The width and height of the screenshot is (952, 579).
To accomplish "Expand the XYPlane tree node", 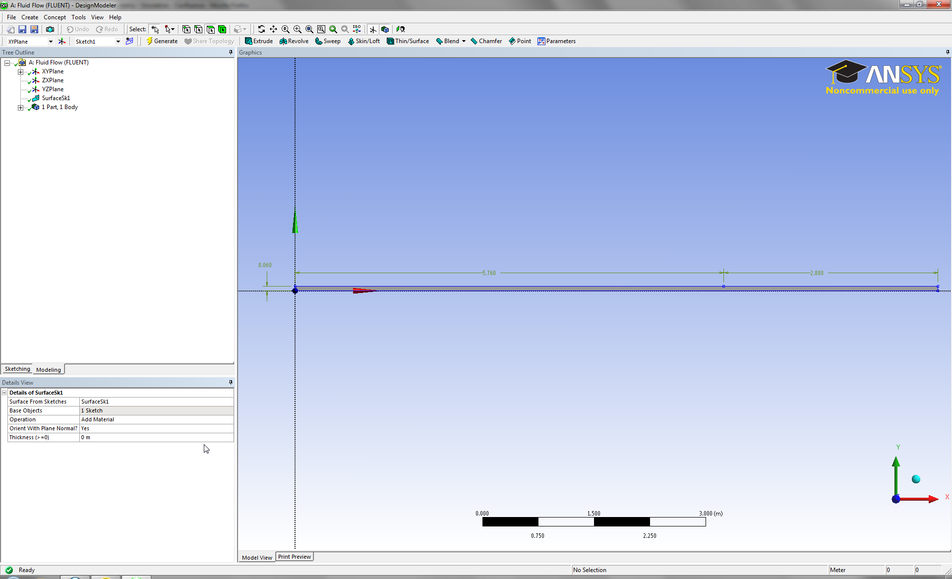I will (x=20, y=72).
